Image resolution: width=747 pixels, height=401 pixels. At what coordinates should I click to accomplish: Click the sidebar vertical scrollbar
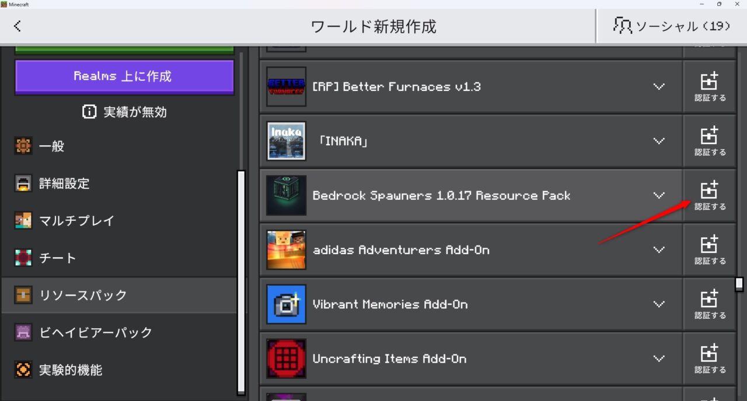241,282
